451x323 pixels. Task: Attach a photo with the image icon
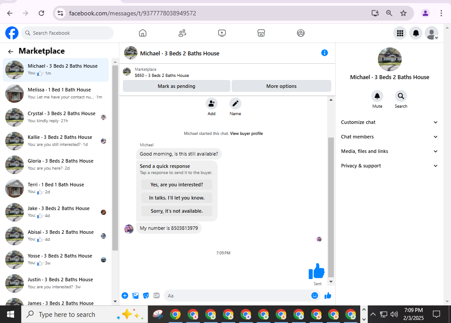tap(136, 295)
